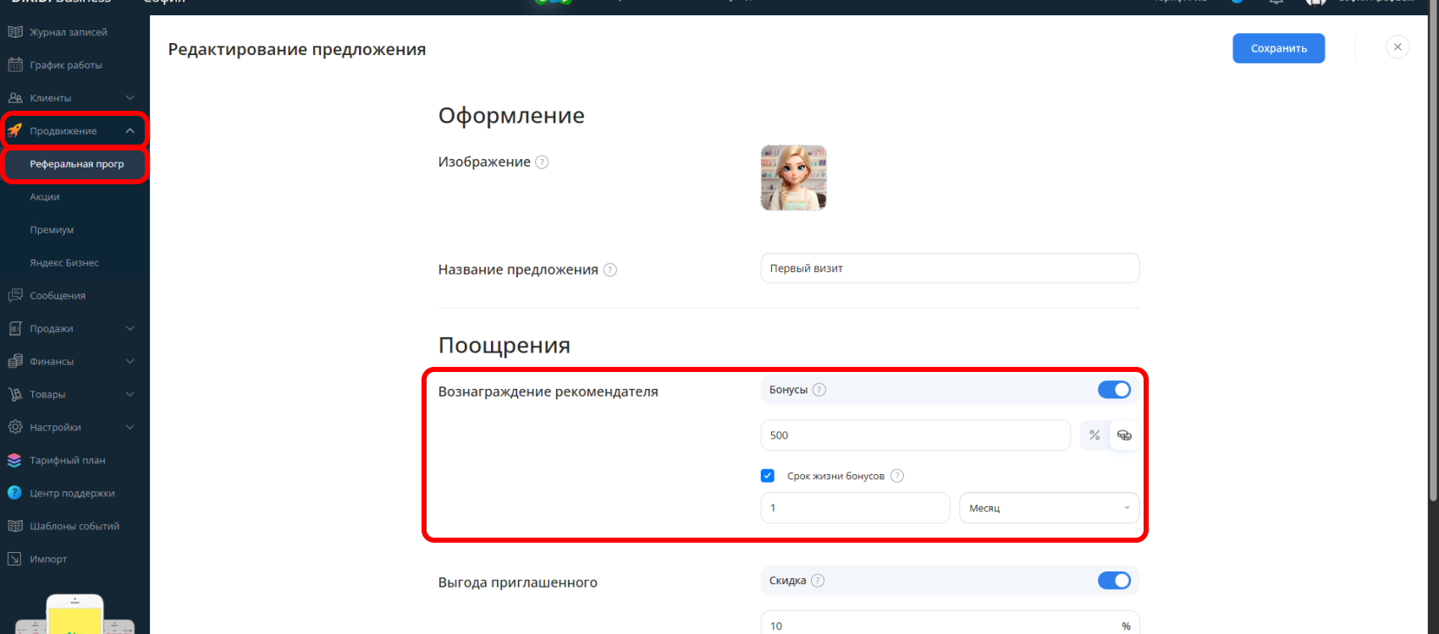This screenshot has height=634, width=1439.
Task: Expand the Клиенты sidebar section
Action: (72, 98)
